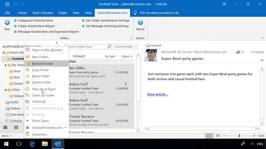Open Tomás Navarro 8/10/2009 message

tap(101, 120)
